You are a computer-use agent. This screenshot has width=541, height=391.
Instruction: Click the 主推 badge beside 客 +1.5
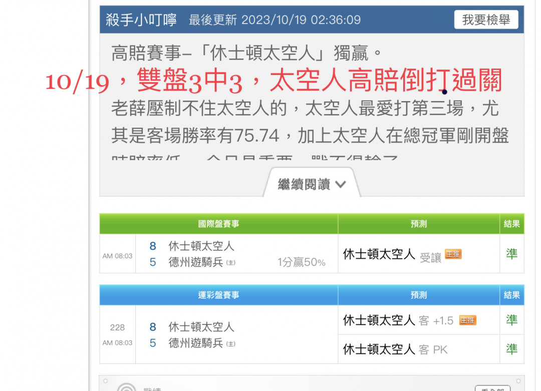coord(467,320)
